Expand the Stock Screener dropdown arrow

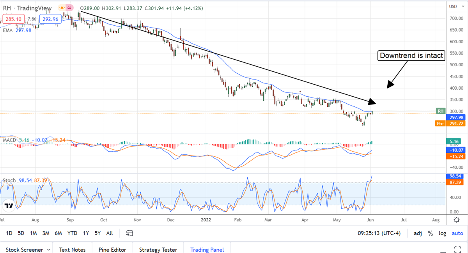48,249
